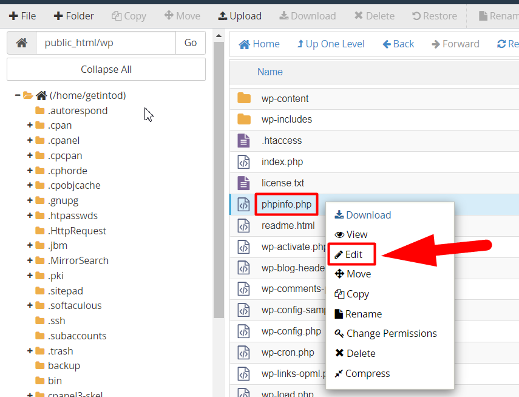
Task: Select the .subaccounts tree folder
Action: tap(71, 336)
